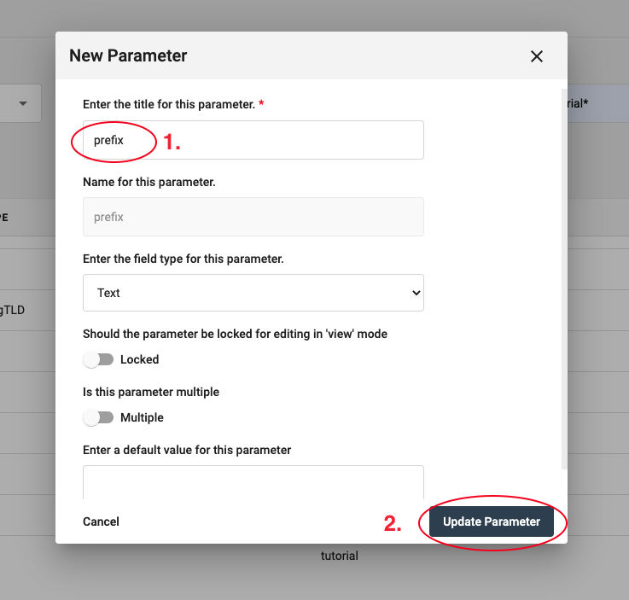Viewport: 629px width, 600px height.
Task: Close the New Parameter dialog with X
Action: click(537, 56)
